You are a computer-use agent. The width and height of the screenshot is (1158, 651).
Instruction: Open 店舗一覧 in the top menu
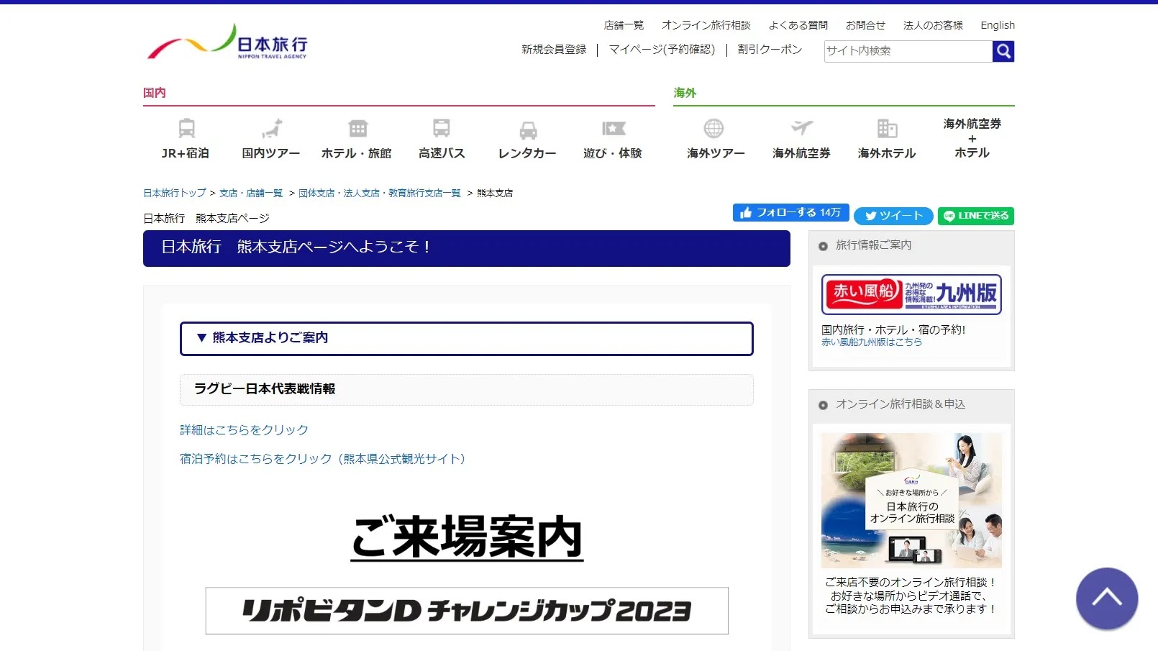[624, 25]
